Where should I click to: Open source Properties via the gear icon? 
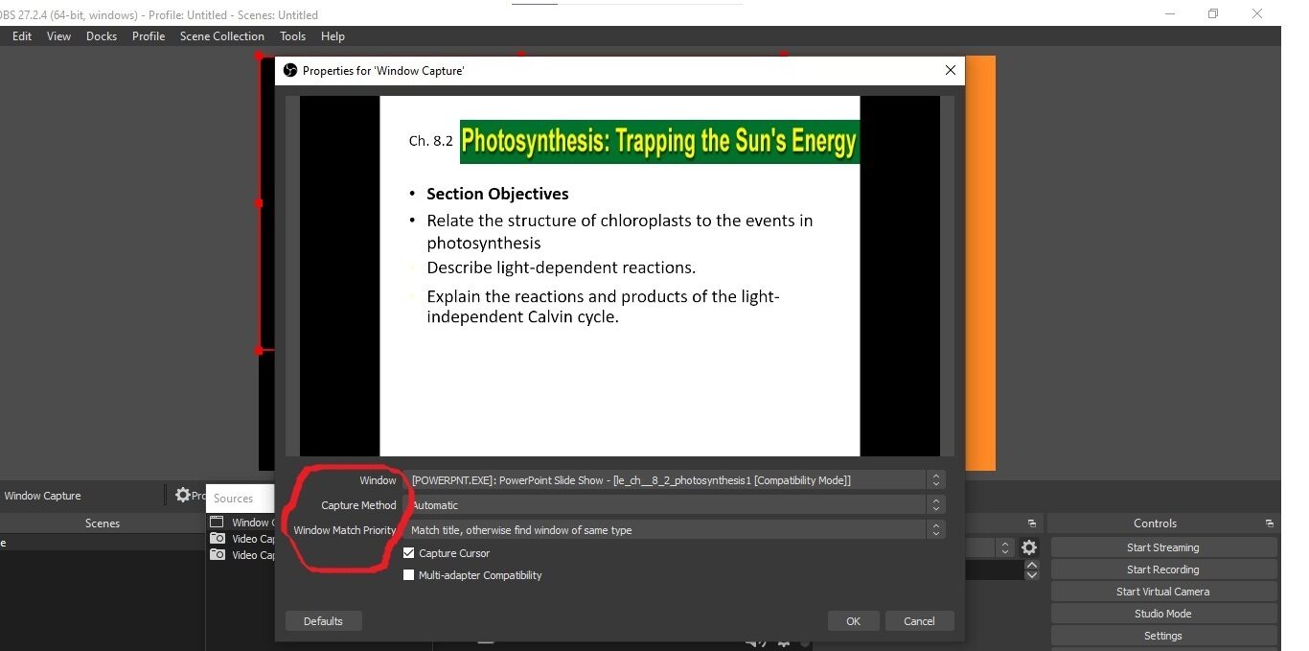[x=182, y=495]
